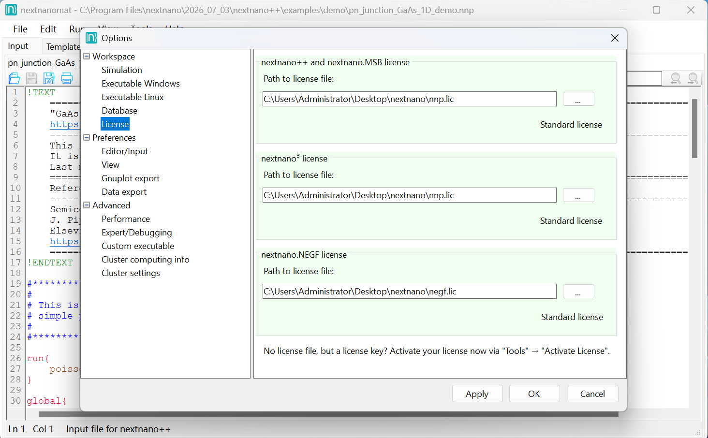Viewport: 708px width, 438px height.
Task: Select Executable Linux in the tree
Action: click(133, 97)
